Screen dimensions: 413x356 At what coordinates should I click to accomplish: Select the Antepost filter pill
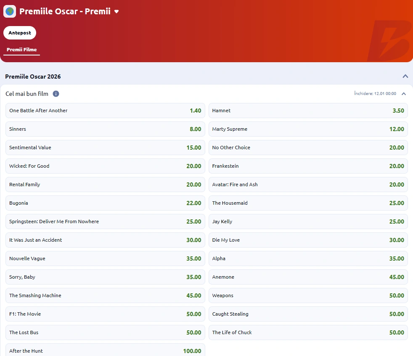20,33
